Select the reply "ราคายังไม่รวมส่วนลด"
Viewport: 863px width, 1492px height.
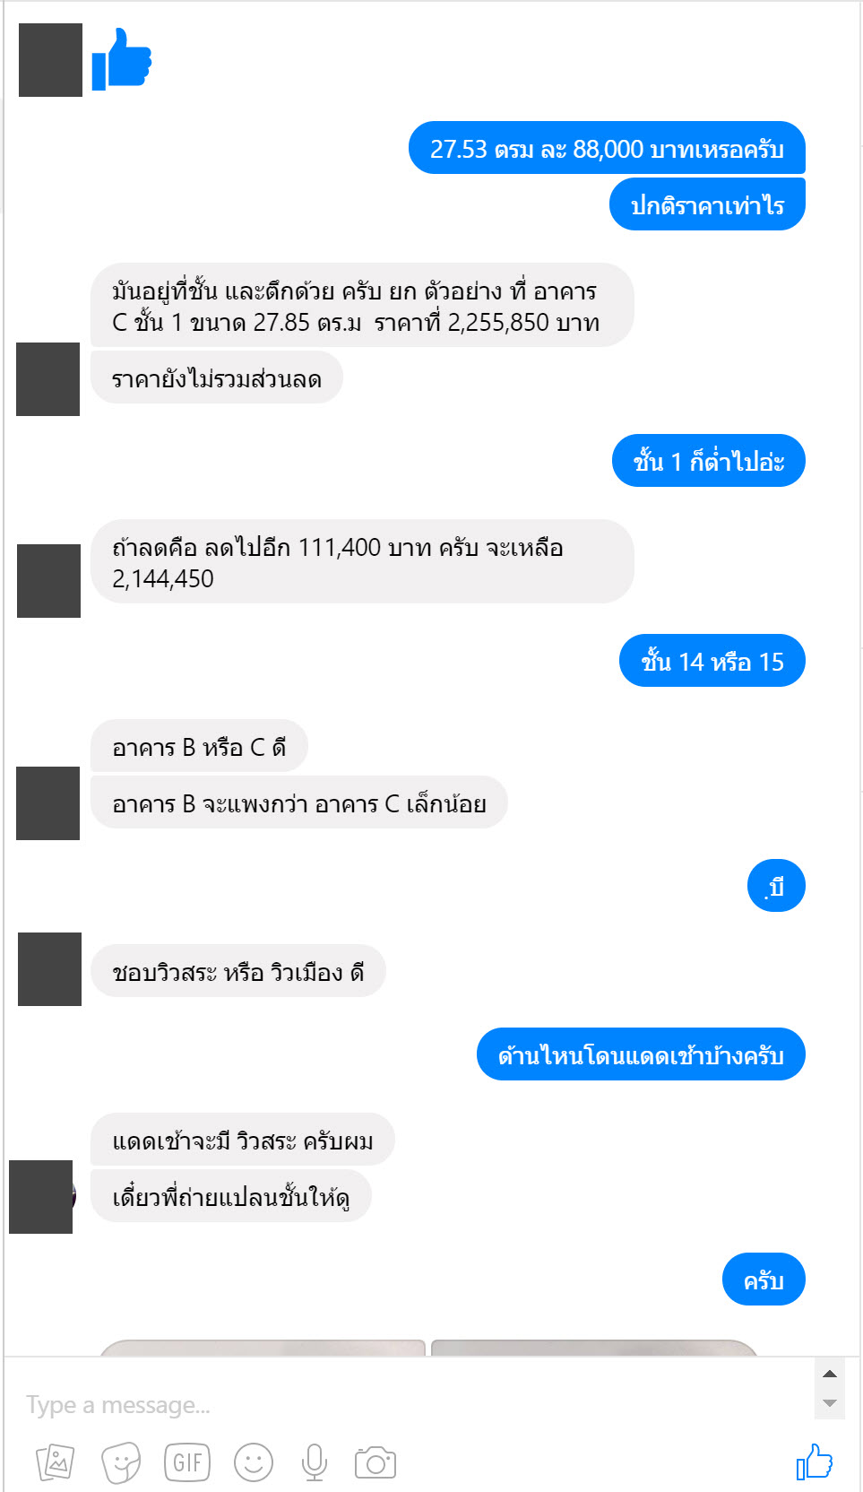click(x=217, y=377)
